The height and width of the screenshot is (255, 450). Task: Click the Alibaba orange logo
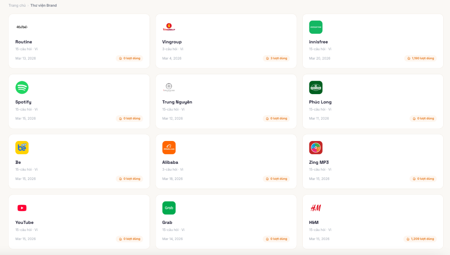coord(169,148)
